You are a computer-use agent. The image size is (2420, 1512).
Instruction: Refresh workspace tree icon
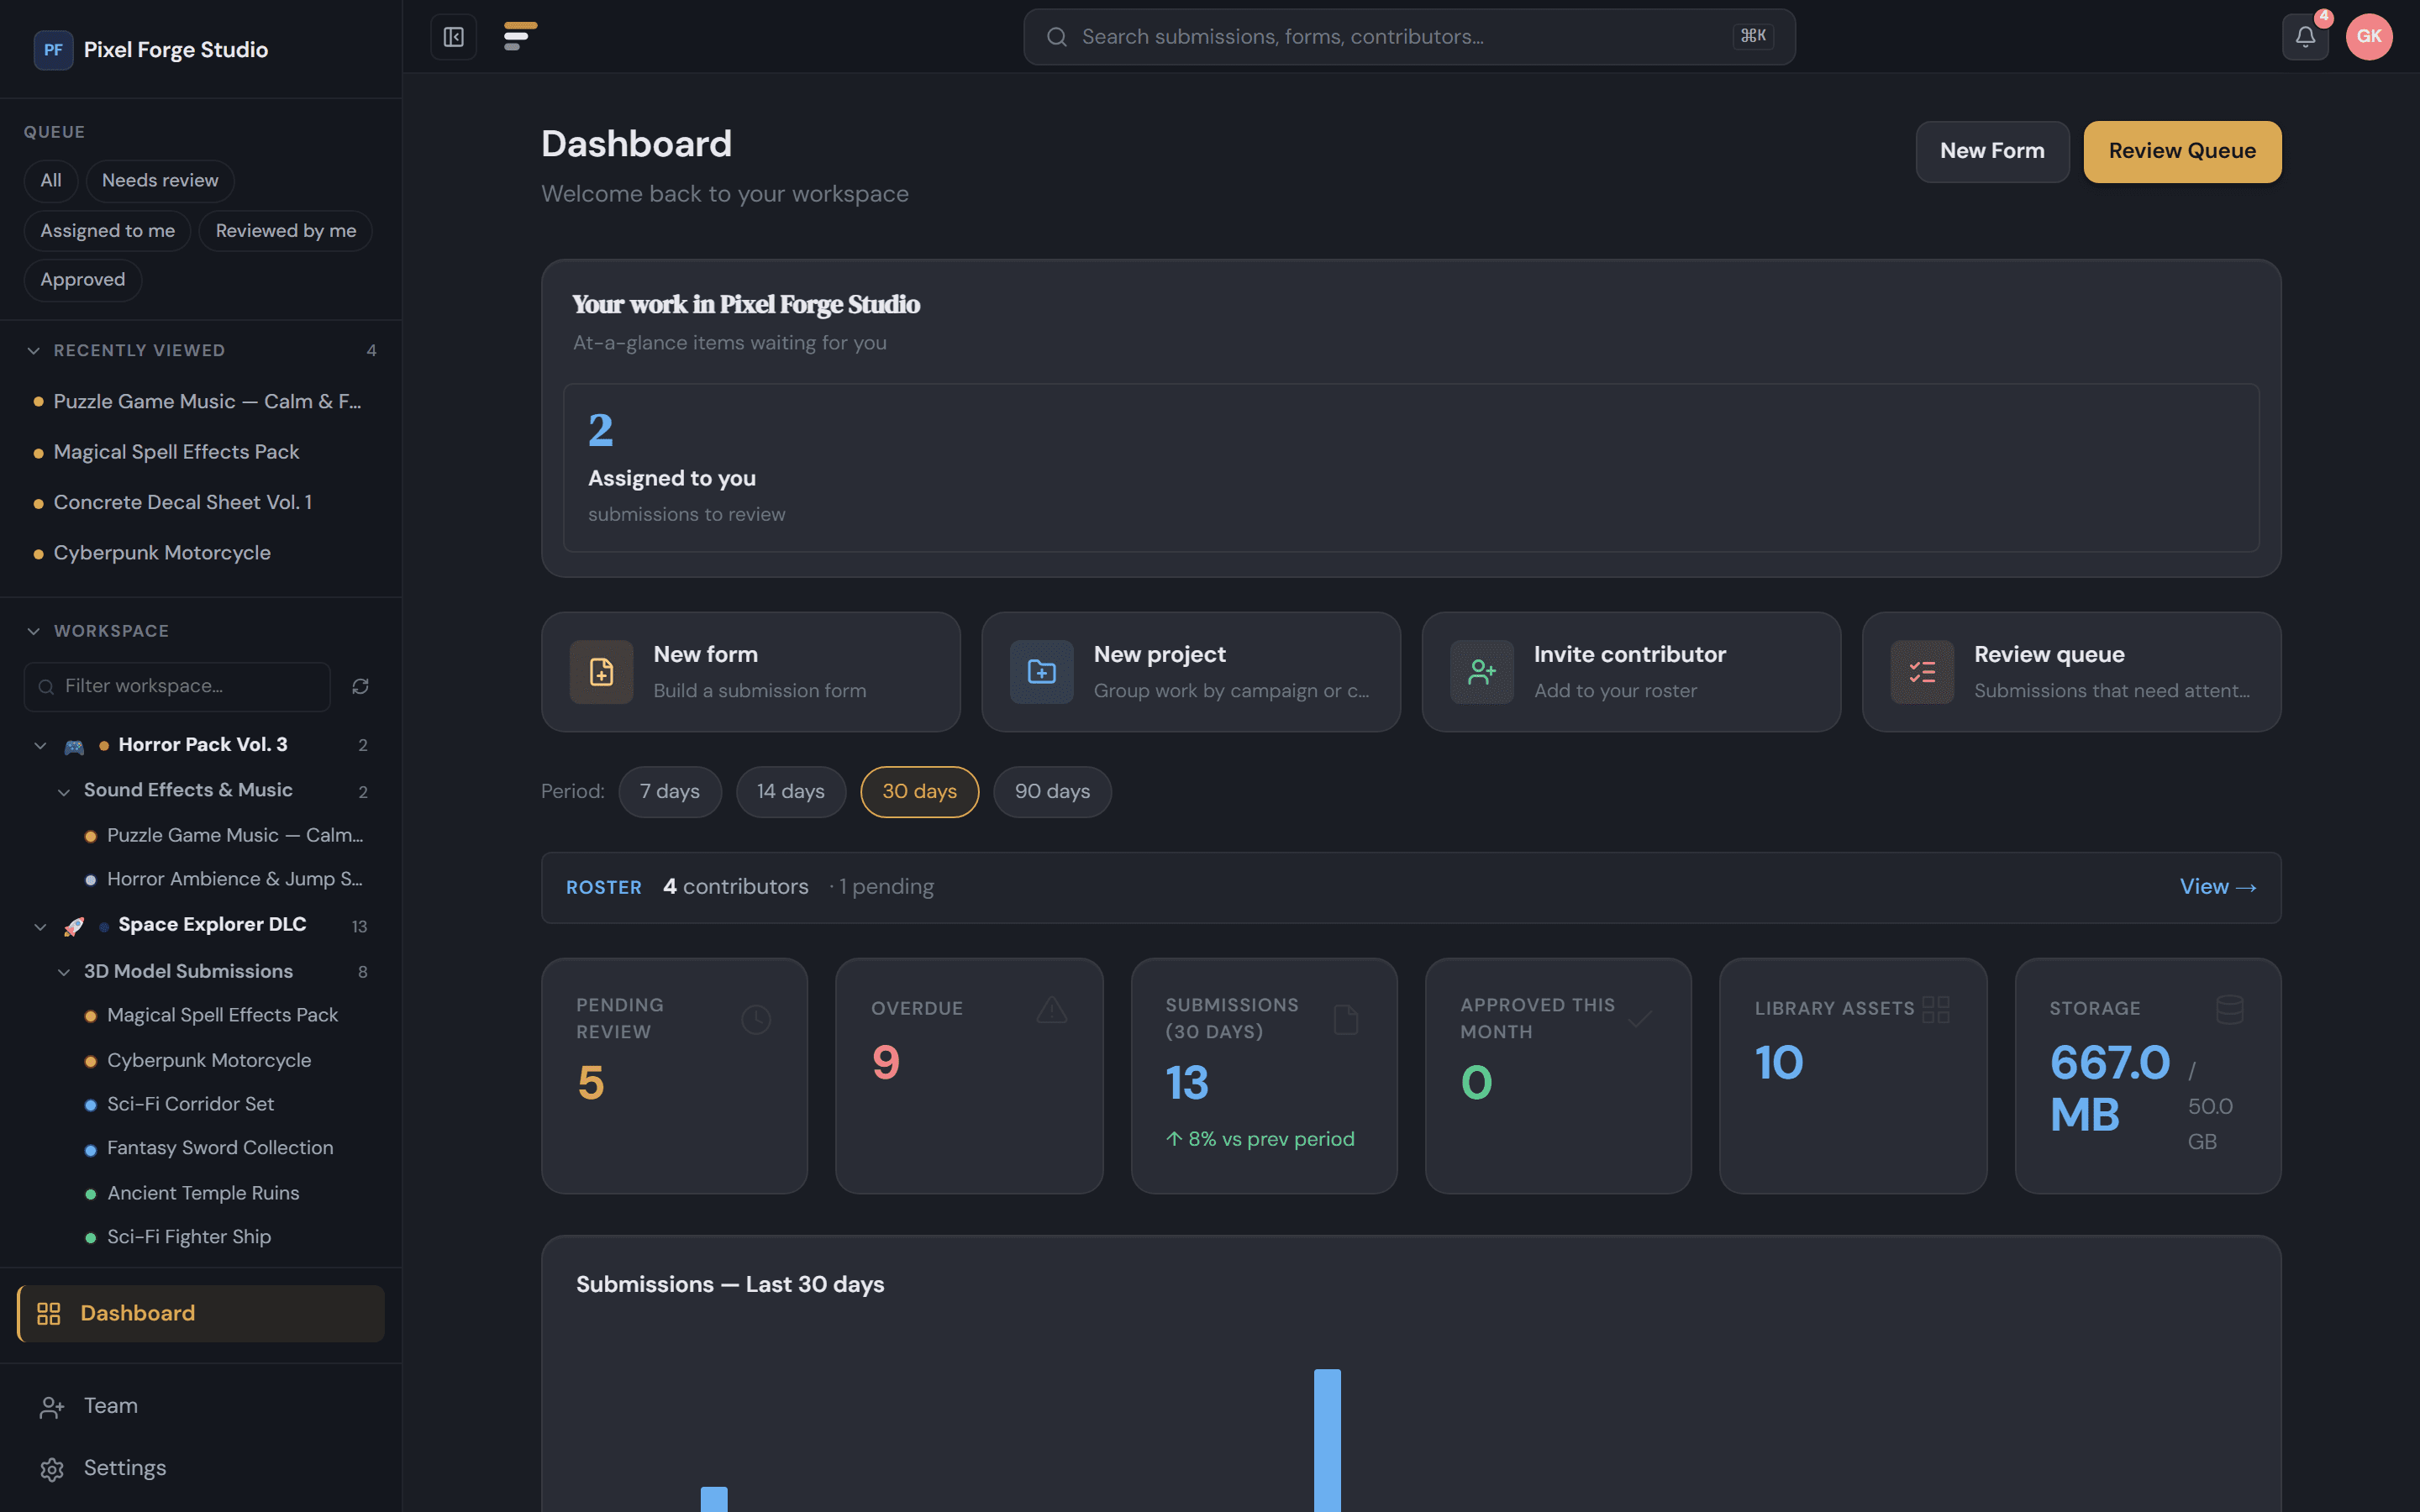pos(360,686)
